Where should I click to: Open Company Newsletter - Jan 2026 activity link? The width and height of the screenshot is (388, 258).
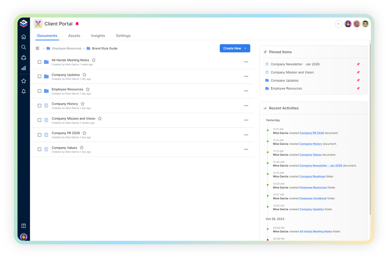click(321, 166)
